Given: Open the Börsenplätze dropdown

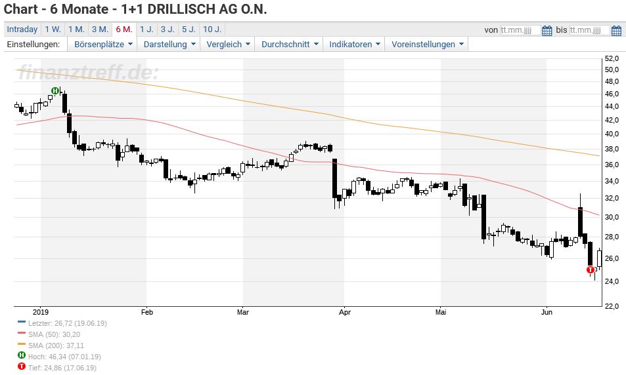Looking at the screenshot, I should click(x=102, y=44).
